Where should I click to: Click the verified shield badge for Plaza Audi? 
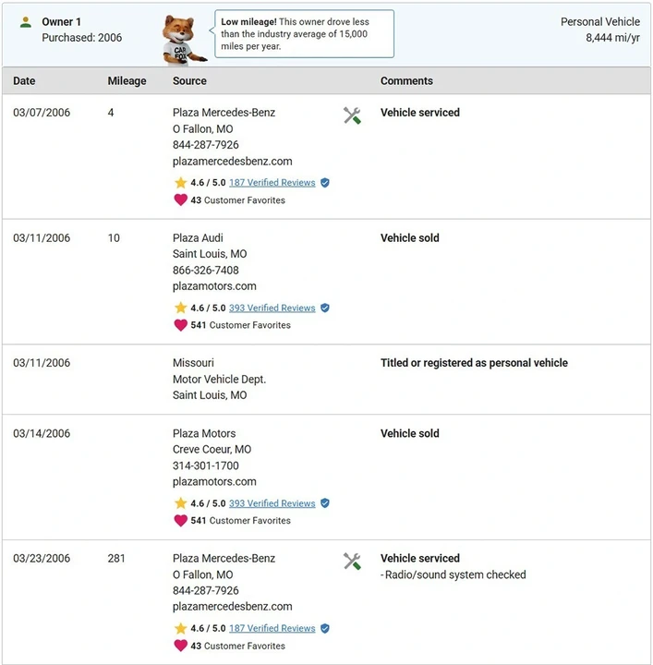pyautogui.click(x=325, y=308)
